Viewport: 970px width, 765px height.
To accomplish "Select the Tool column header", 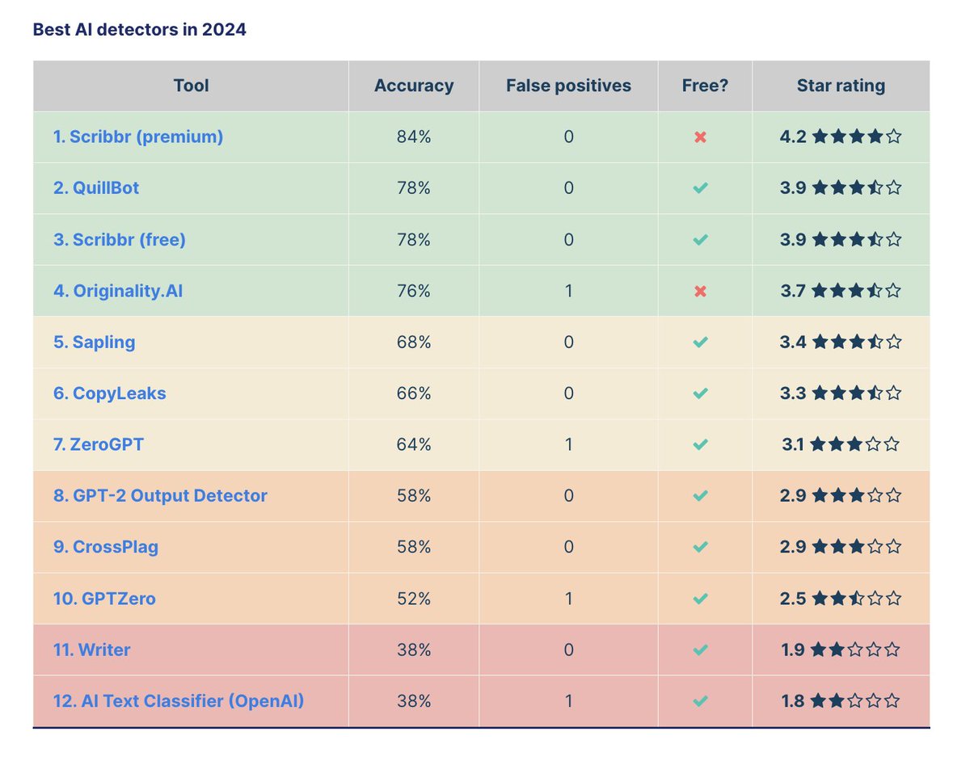I will 191,86.
